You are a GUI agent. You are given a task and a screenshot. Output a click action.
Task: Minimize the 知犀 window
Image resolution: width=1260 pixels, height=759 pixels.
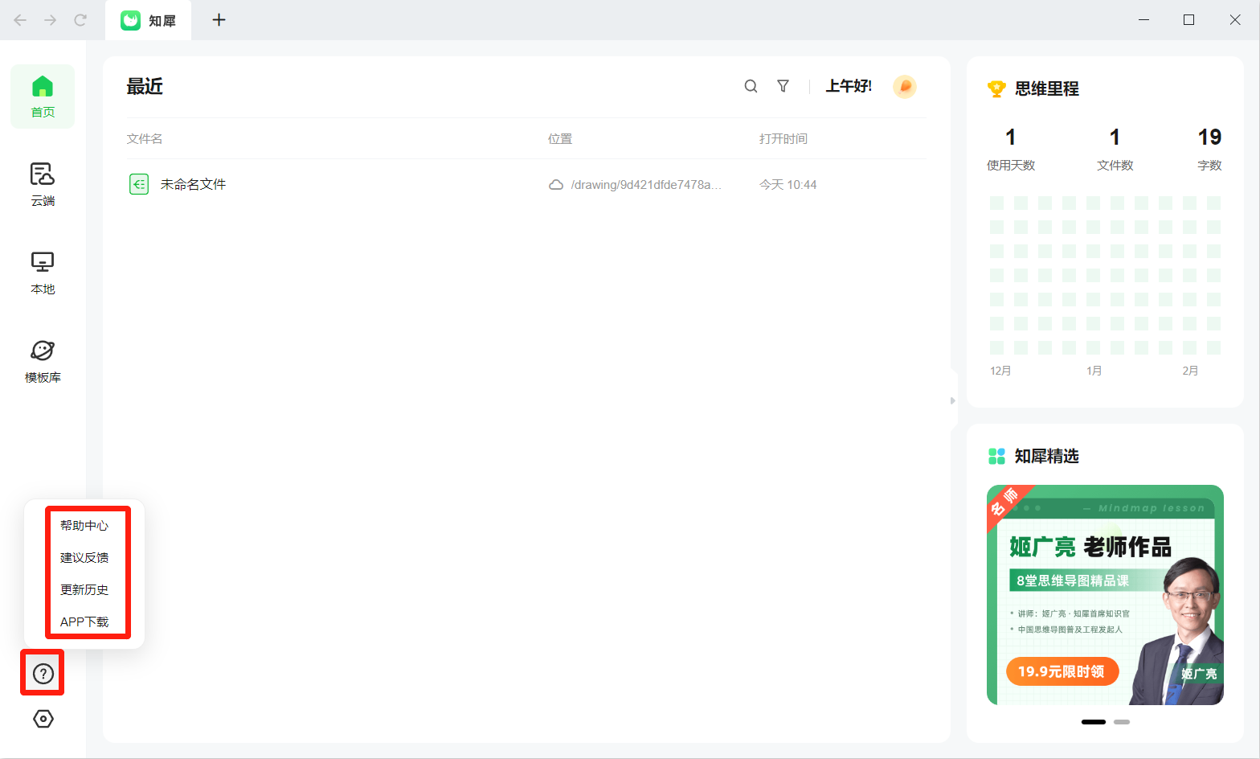(1143, 20)
